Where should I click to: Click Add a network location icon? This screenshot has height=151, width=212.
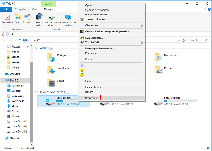[x=68, y=19]
